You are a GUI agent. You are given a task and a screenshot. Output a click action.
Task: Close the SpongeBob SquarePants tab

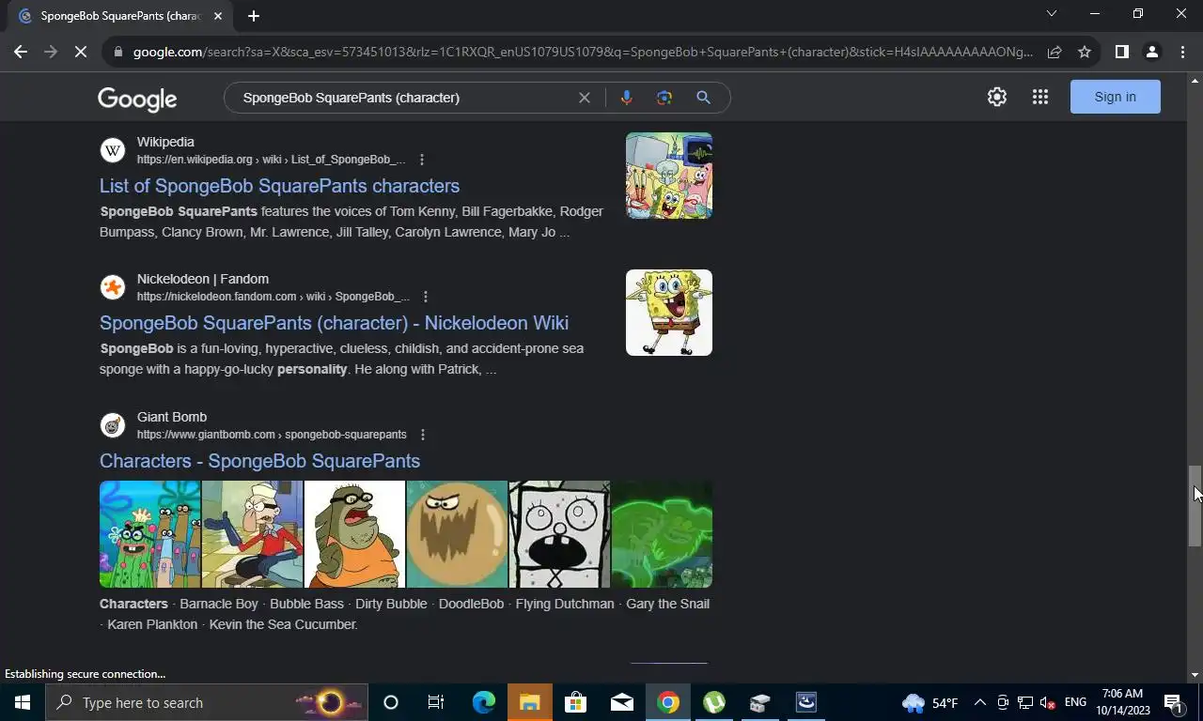tap(218, 16)
